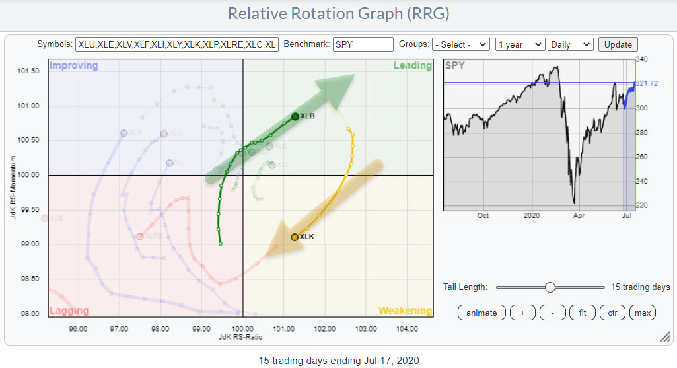Open the Daily interval dropdown

tap(570, 44)
